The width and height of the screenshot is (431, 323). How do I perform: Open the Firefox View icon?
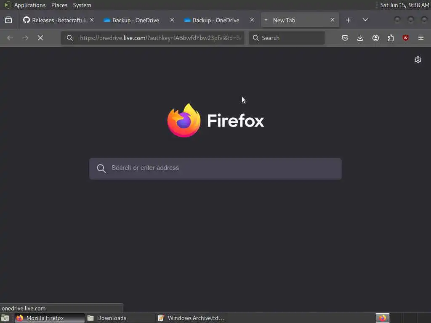[x=8, y=20]
